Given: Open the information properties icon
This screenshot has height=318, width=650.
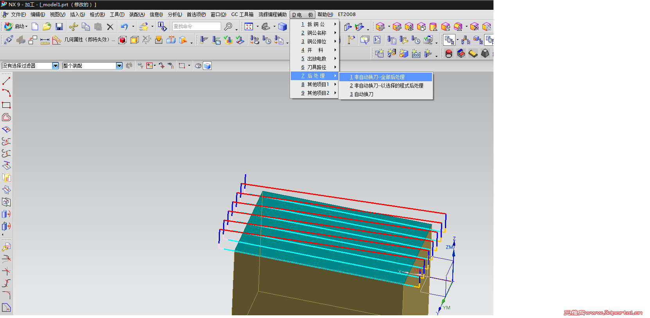Looking at the screenshot, I should (x=162, y=27).
